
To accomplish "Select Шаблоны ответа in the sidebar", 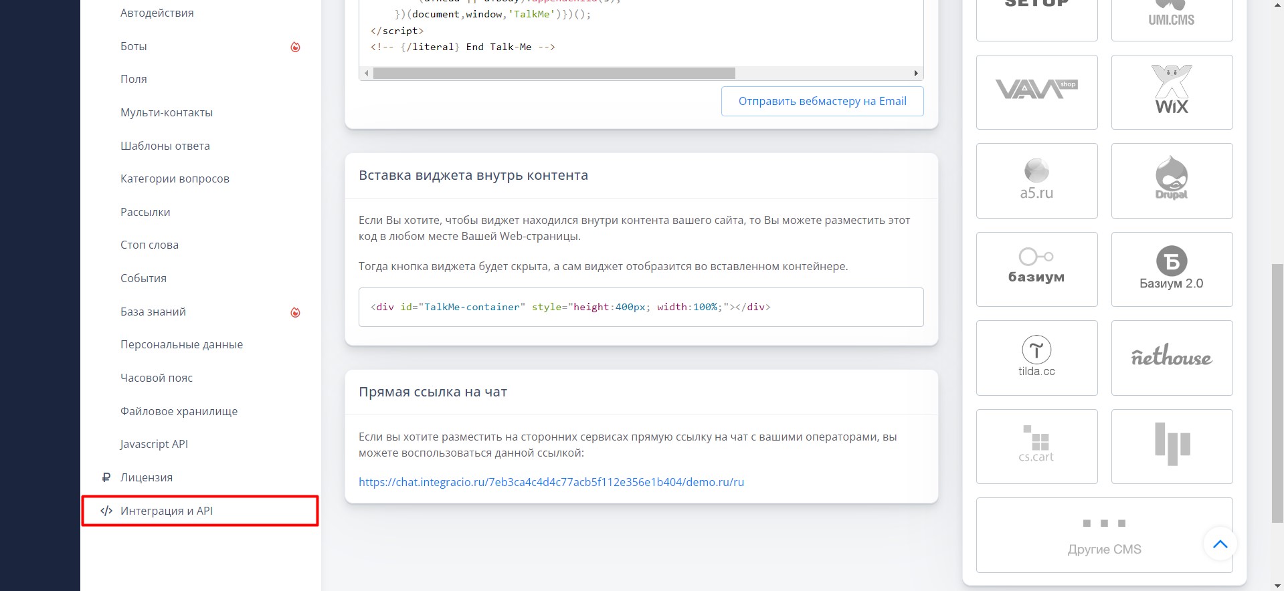I will click(165, 146).
